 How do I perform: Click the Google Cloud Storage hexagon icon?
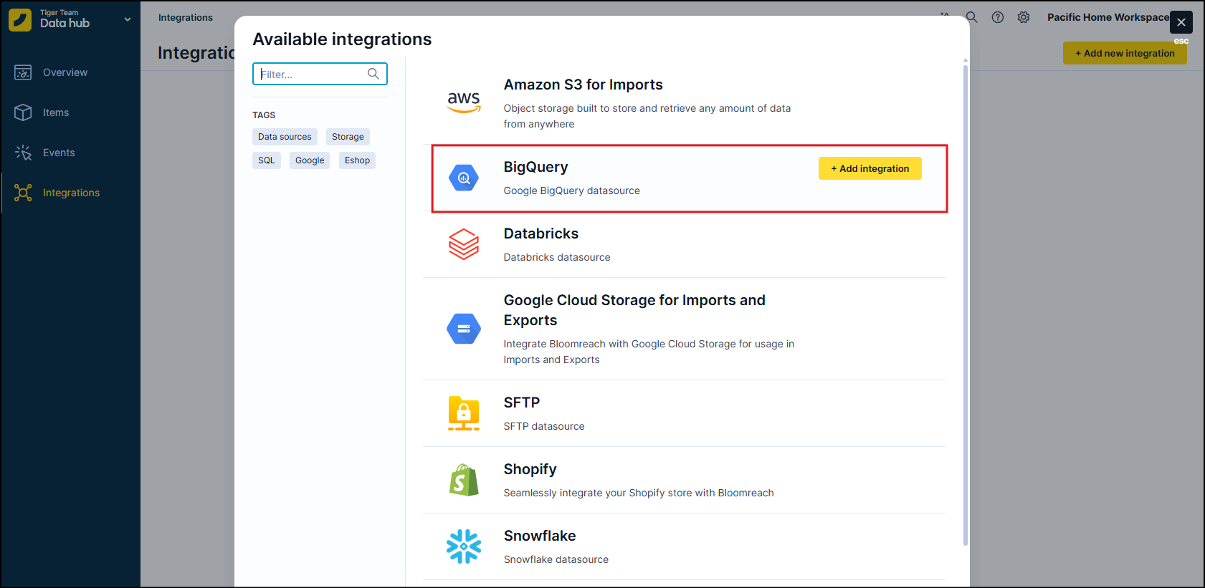click(464, 329)
